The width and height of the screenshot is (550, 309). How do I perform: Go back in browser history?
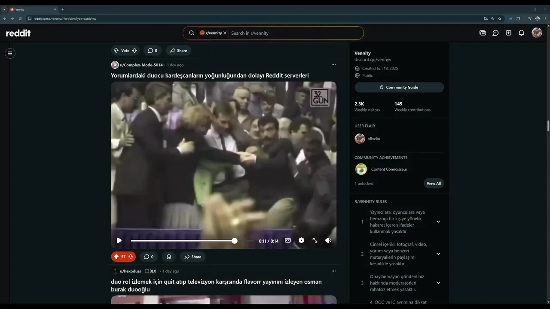pos(5,18)
